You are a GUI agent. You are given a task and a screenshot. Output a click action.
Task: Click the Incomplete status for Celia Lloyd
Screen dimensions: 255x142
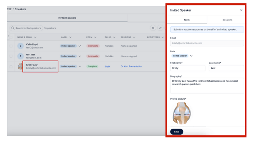point(93,46)
